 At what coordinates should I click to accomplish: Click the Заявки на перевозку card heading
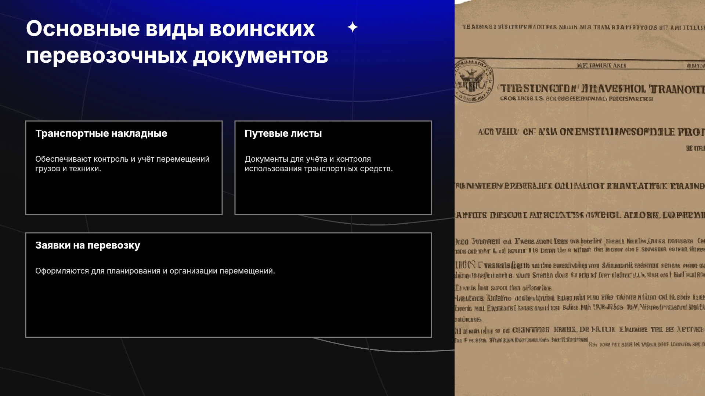tap(88, 245)
